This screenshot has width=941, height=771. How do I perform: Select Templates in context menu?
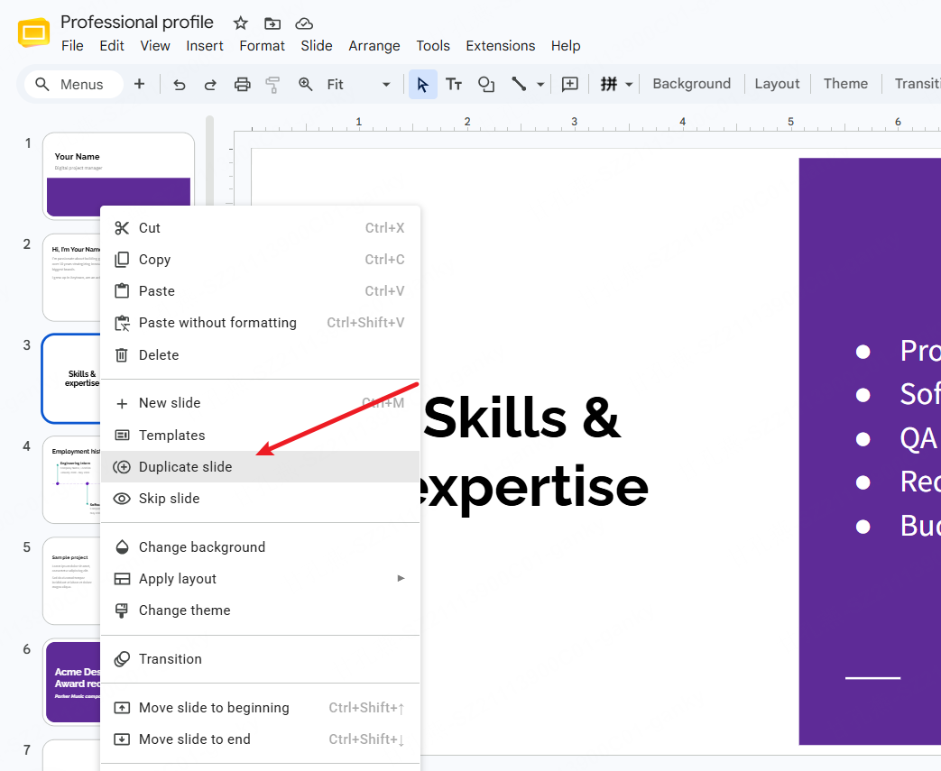tap(261, 435)
